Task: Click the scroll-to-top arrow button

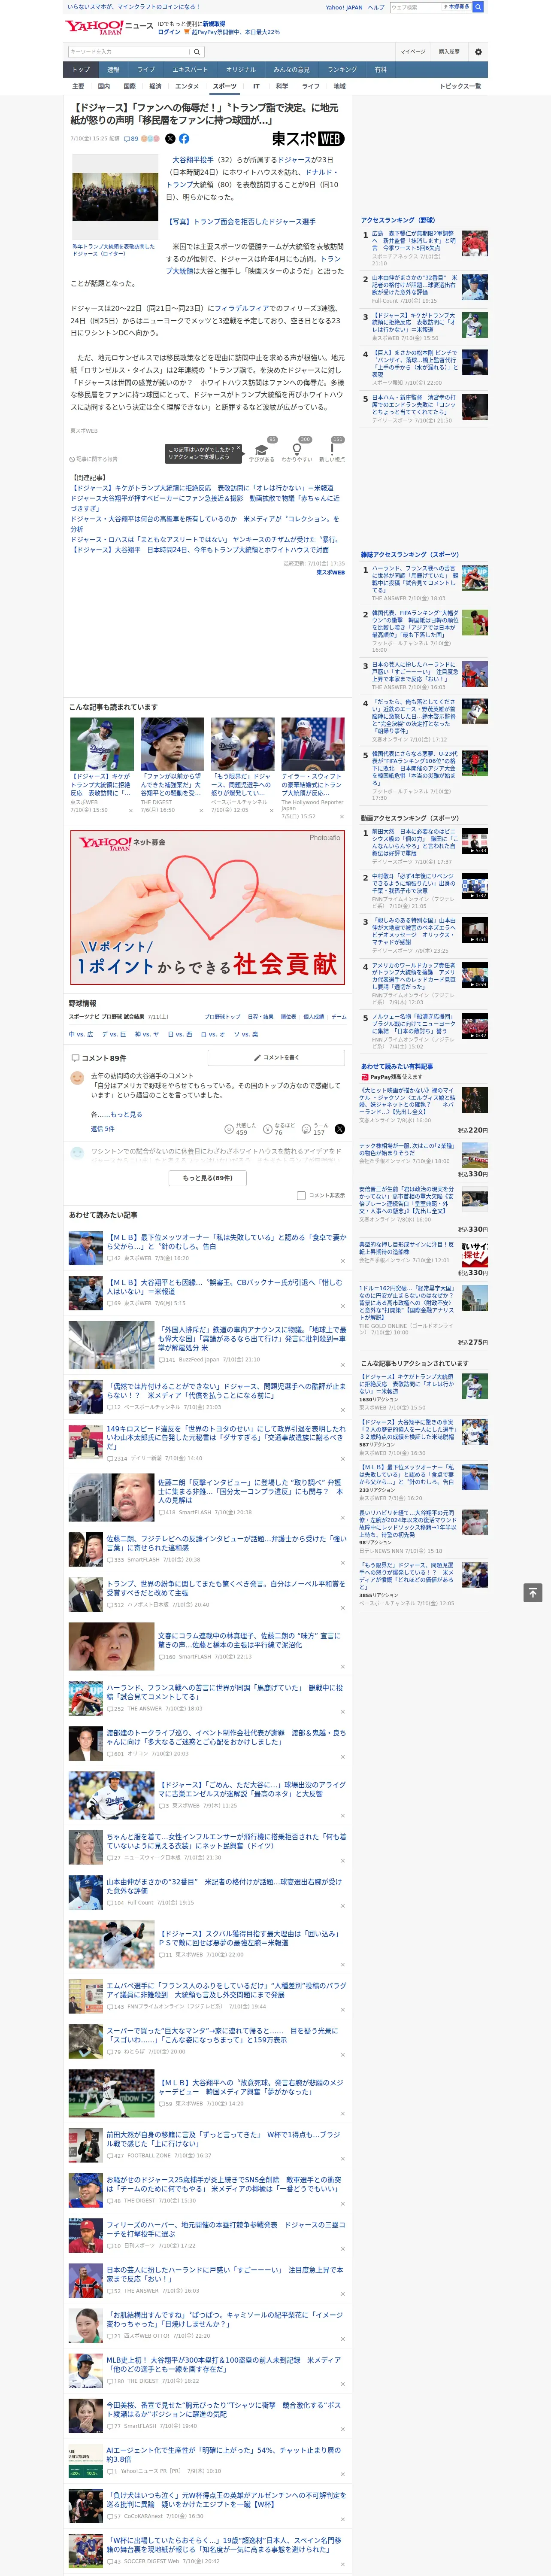Action: click(x=533, y=1593)
